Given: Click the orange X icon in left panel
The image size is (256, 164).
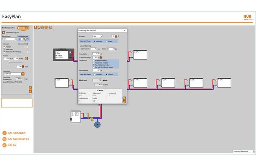Looking at the screenshot, I should pos(30,88).
